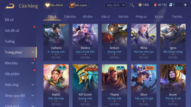Click the gold coin 140k icon
191x107 pixels.
[140, 5]
